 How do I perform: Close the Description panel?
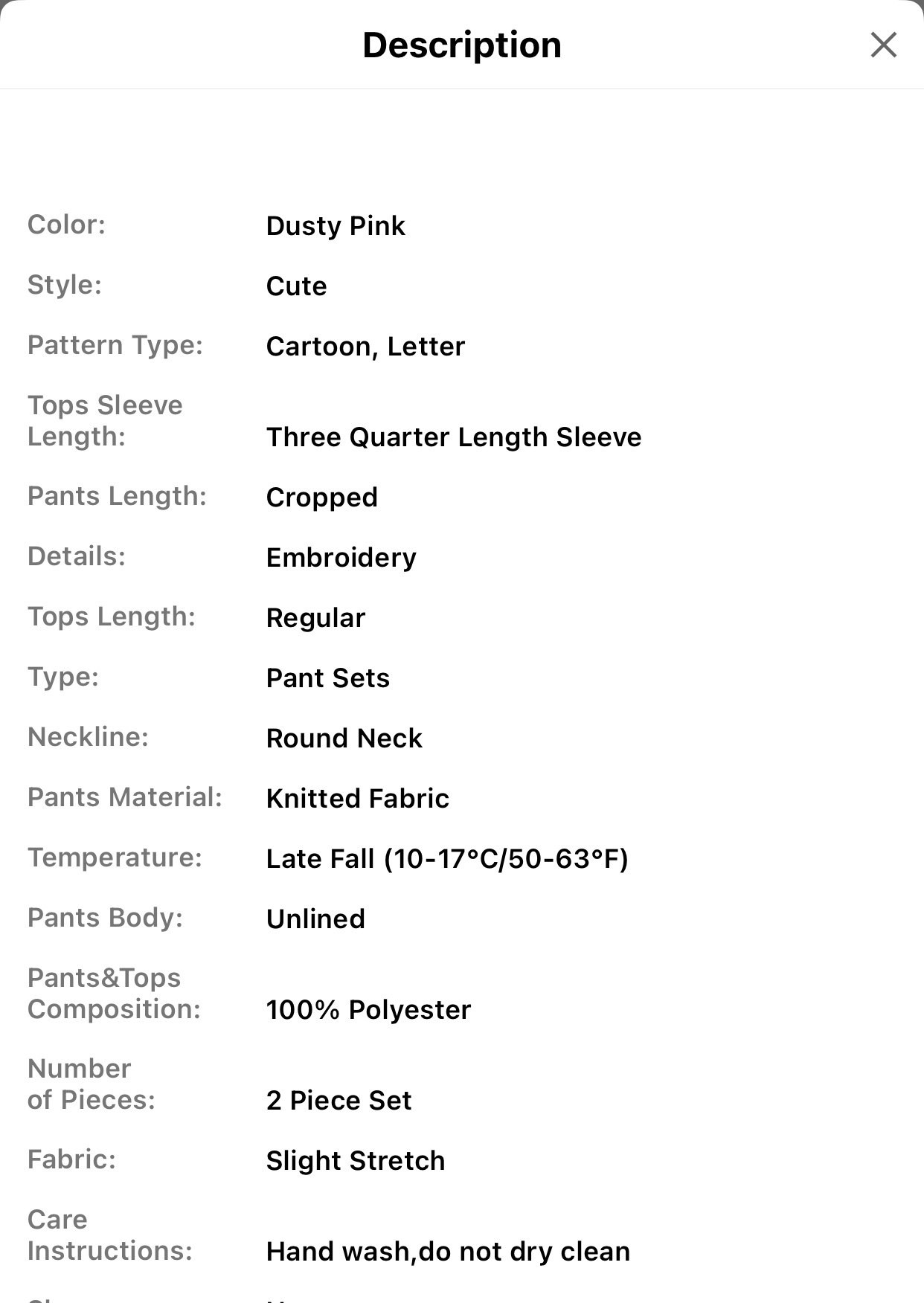883,45
